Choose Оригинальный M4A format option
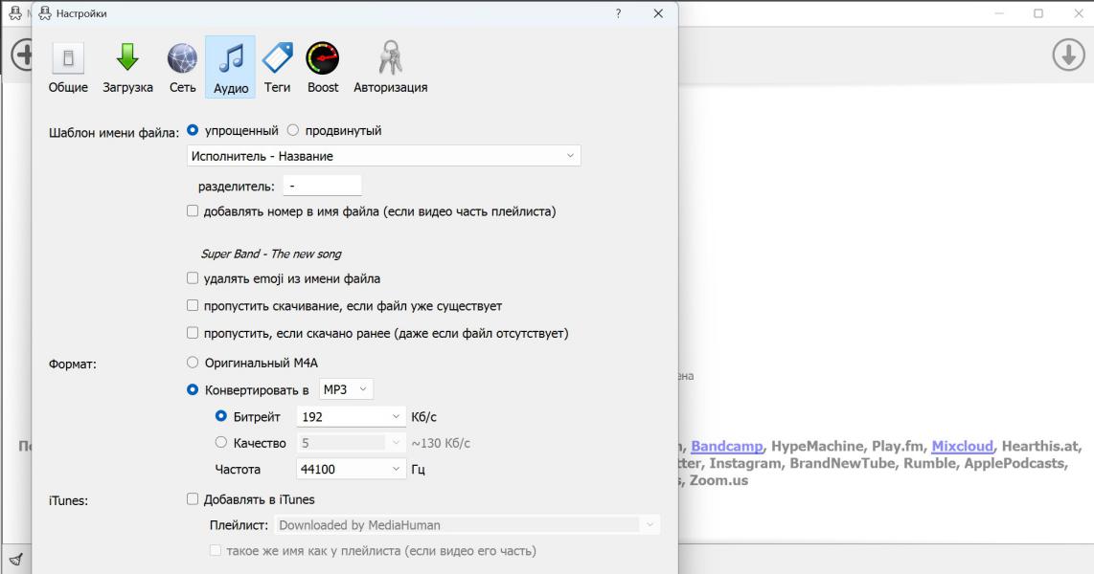Image resolution: width=1094 pixels, height=574 pixels. [193, 363]
